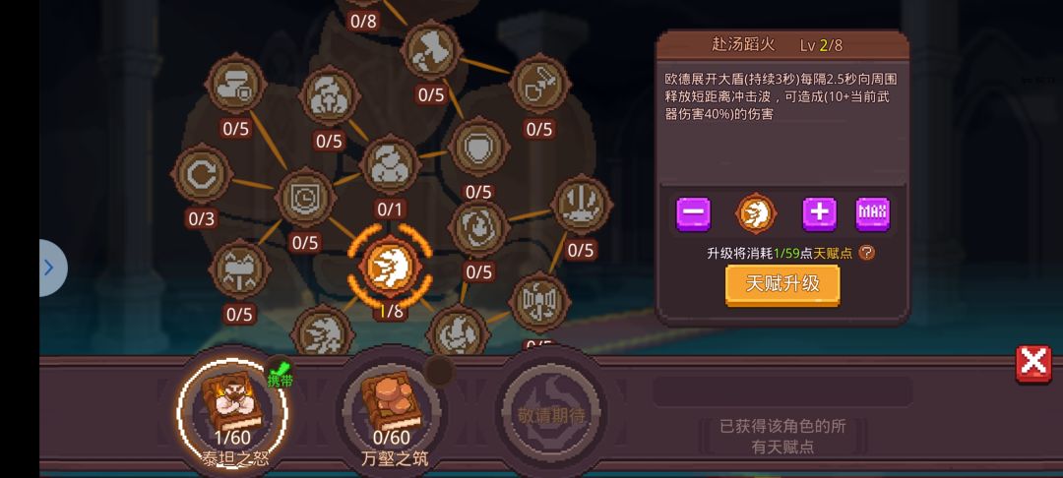1063x478 pixels.
Task: Click the purple MAX button
Action: point(872,214)
